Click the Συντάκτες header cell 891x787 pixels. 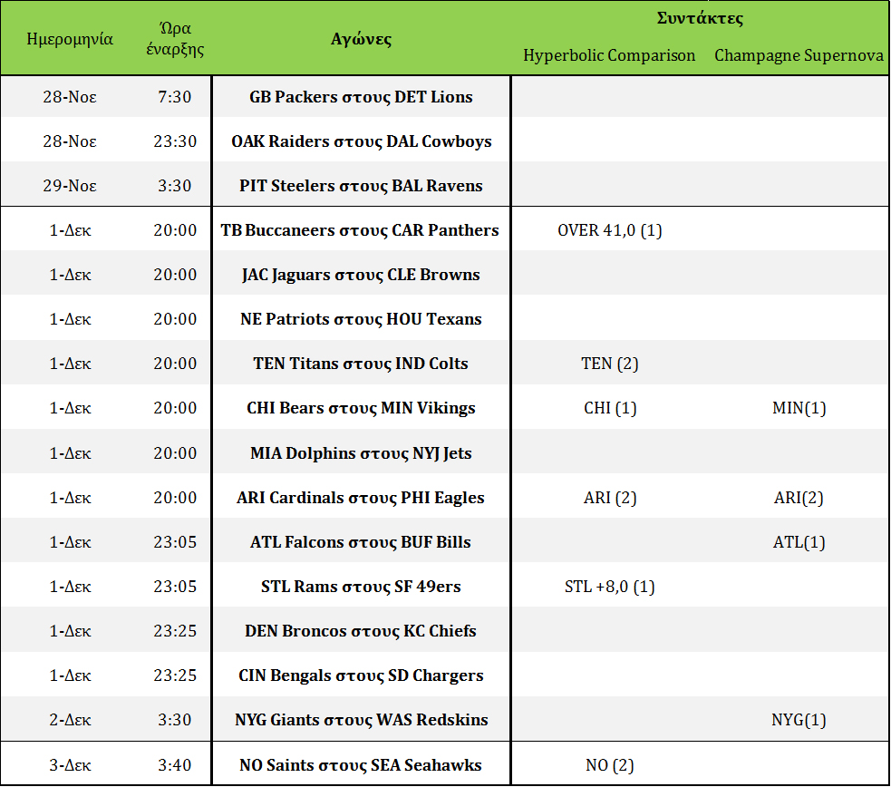699,18
